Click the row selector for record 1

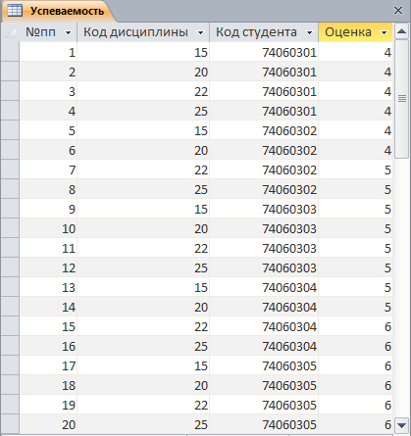[x=10, y=52]
